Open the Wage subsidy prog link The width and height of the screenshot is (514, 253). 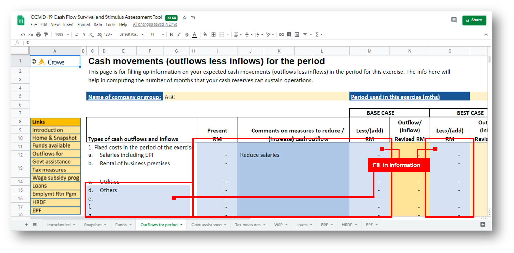(x=55, y=178)
